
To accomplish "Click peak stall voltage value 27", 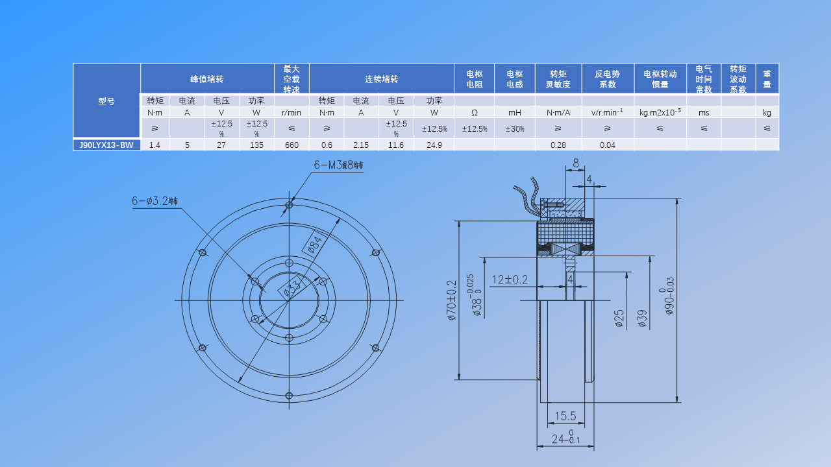I will pyautogui.click(x=221, y=145).
